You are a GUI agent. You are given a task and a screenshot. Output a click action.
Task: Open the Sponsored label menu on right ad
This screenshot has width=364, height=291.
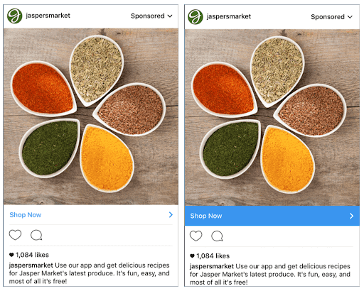coord(328,17)
